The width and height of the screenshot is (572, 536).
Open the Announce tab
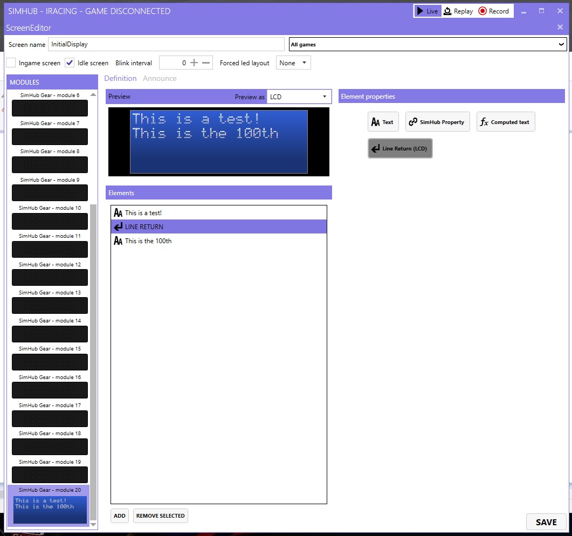(x=160, y=78)
